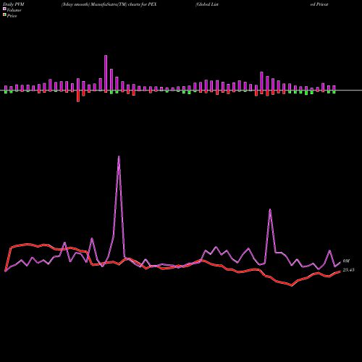
Task: Click the '25.45' price end label
Action: [x=348, y=270]
